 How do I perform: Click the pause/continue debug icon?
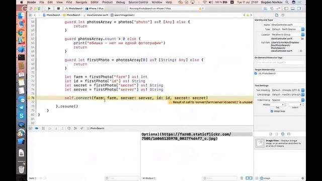(43, 128)
